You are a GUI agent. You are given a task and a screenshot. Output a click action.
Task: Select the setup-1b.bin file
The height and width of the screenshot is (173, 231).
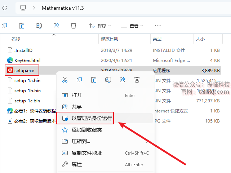point(27,91)
